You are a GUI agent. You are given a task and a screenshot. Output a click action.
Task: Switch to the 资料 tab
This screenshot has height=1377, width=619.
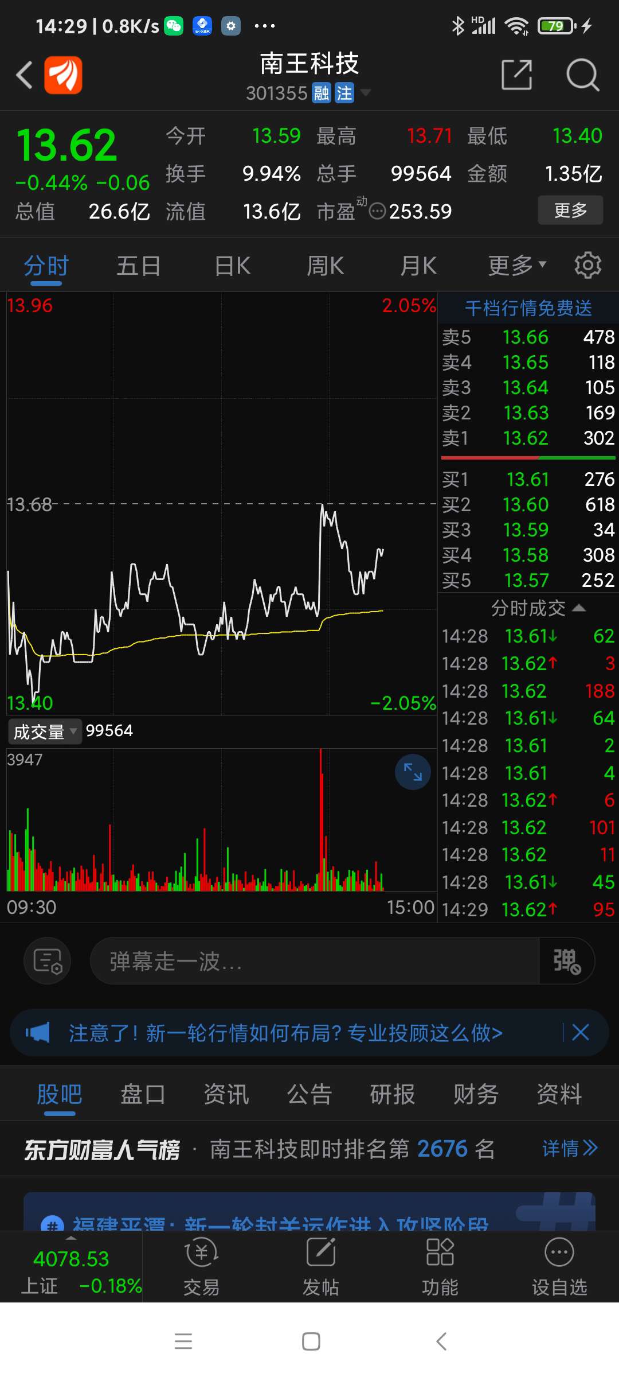tap(559, 1094)
